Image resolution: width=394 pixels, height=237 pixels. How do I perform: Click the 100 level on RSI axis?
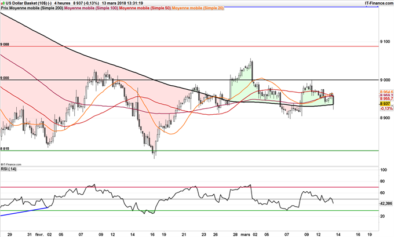tap(384, 170)
